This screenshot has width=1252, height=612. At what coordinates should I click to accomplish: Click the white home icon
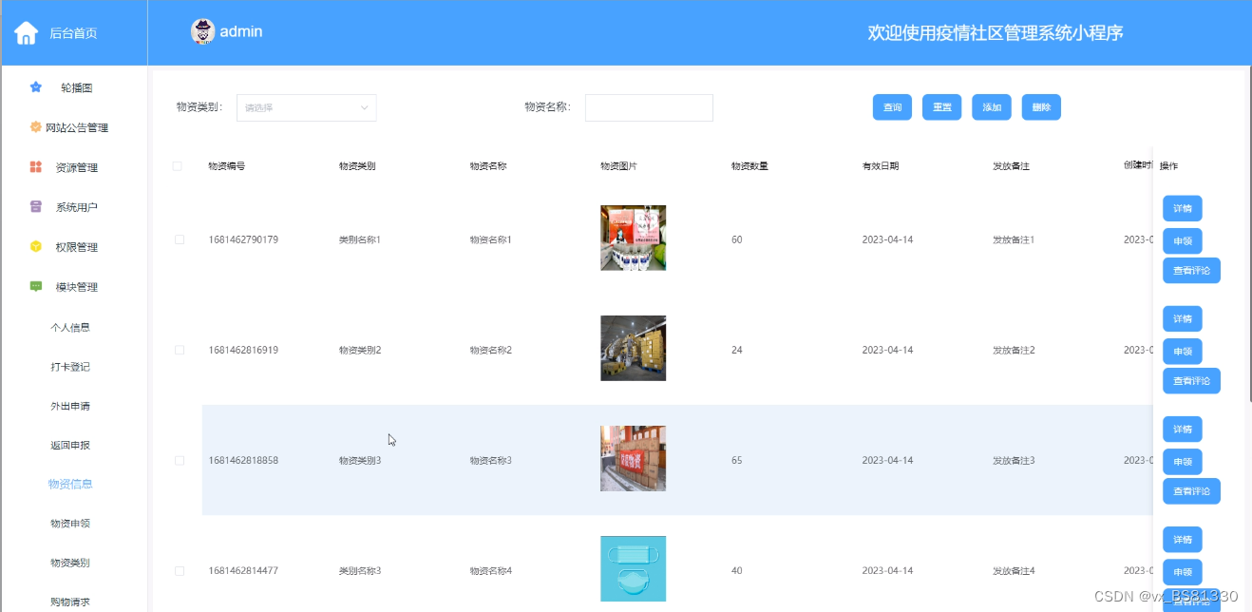27,33
